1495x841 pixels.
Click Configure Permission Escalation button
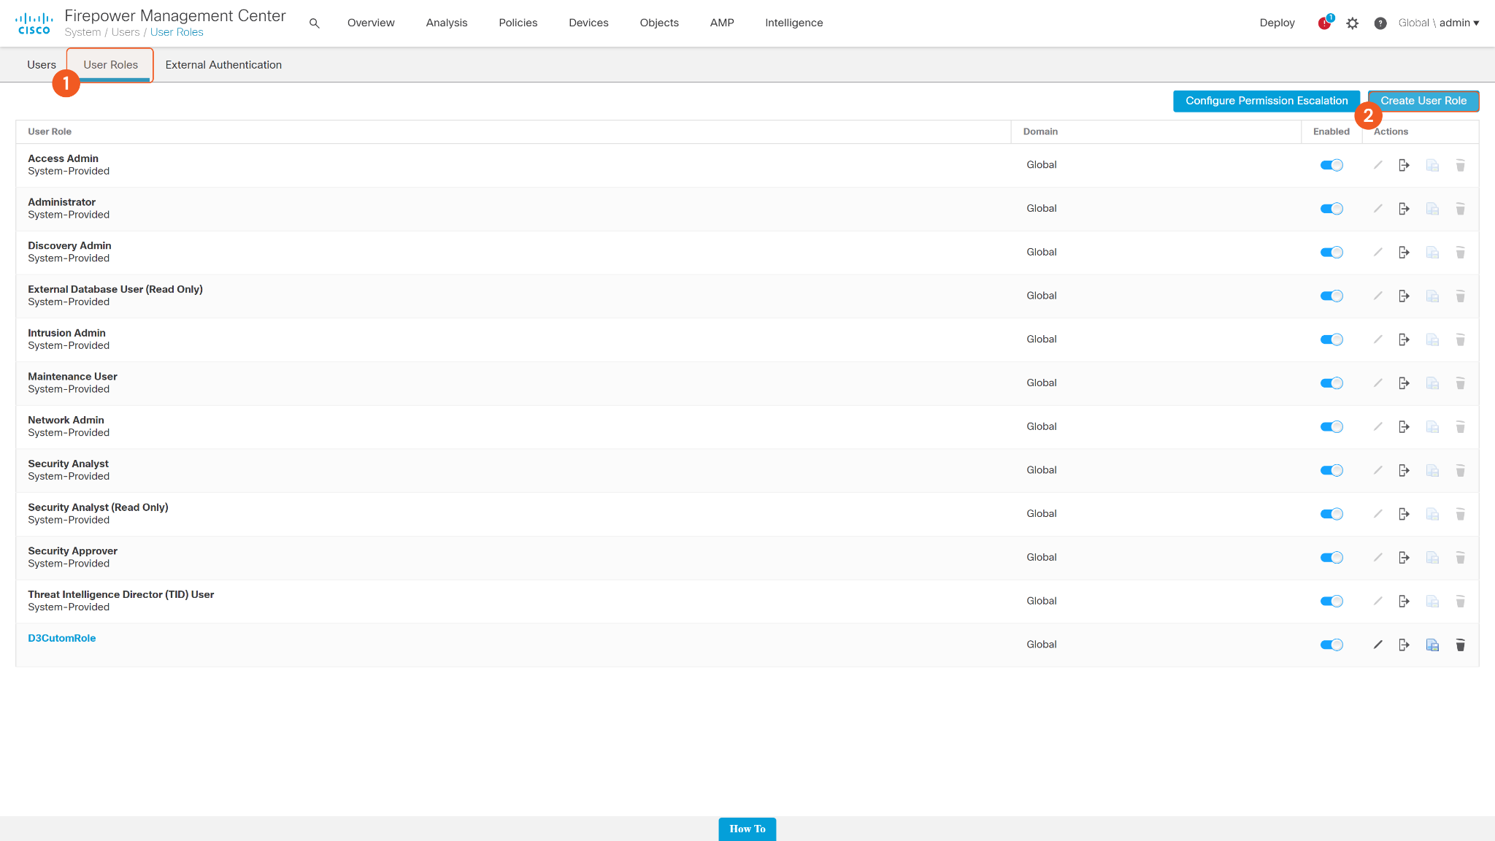click(1266, 101)
